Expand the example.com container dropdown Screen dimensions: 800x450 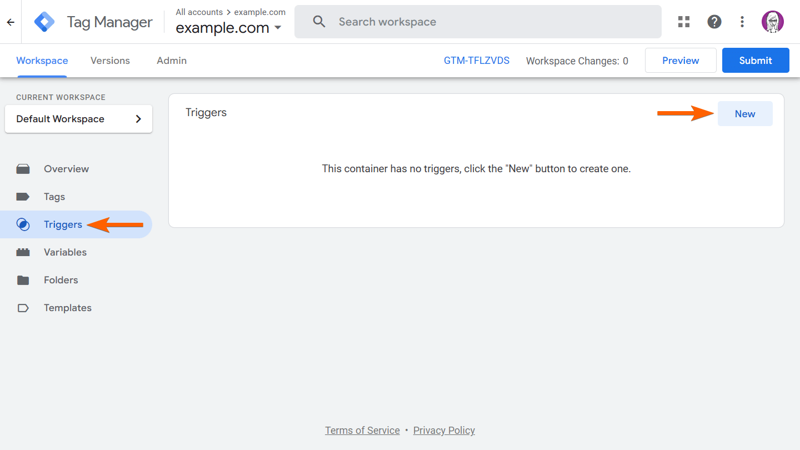click(228, 28)
